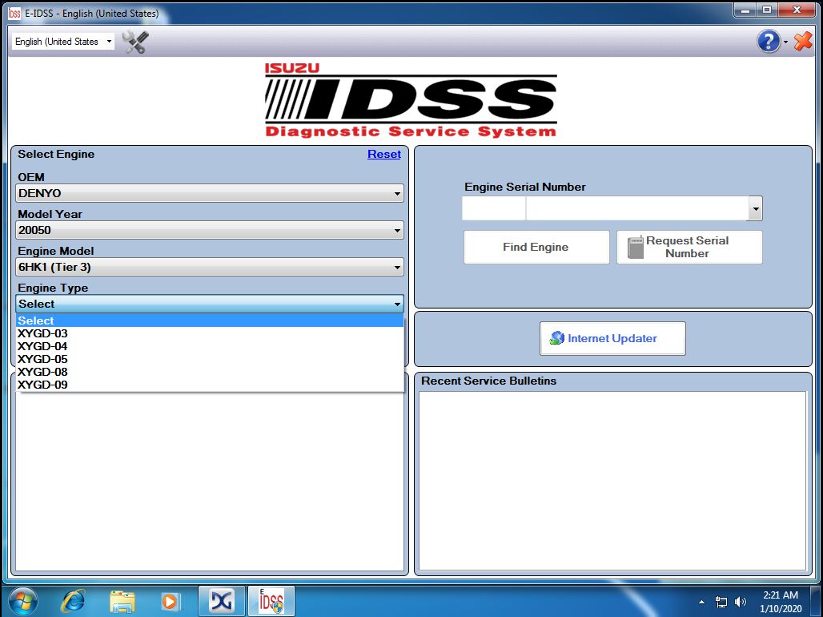Screen dimensions: 823x617
Task: Collapse the Engine Type Select combo box
Action: pyautogui.click(x=210, y=303)
